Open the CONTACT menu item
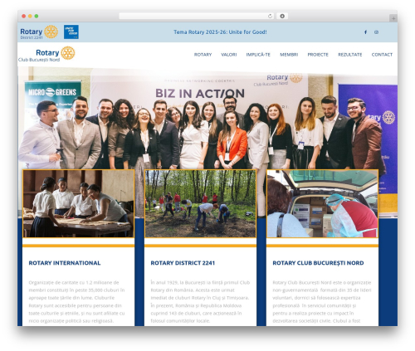 click(x=382, y=55)
